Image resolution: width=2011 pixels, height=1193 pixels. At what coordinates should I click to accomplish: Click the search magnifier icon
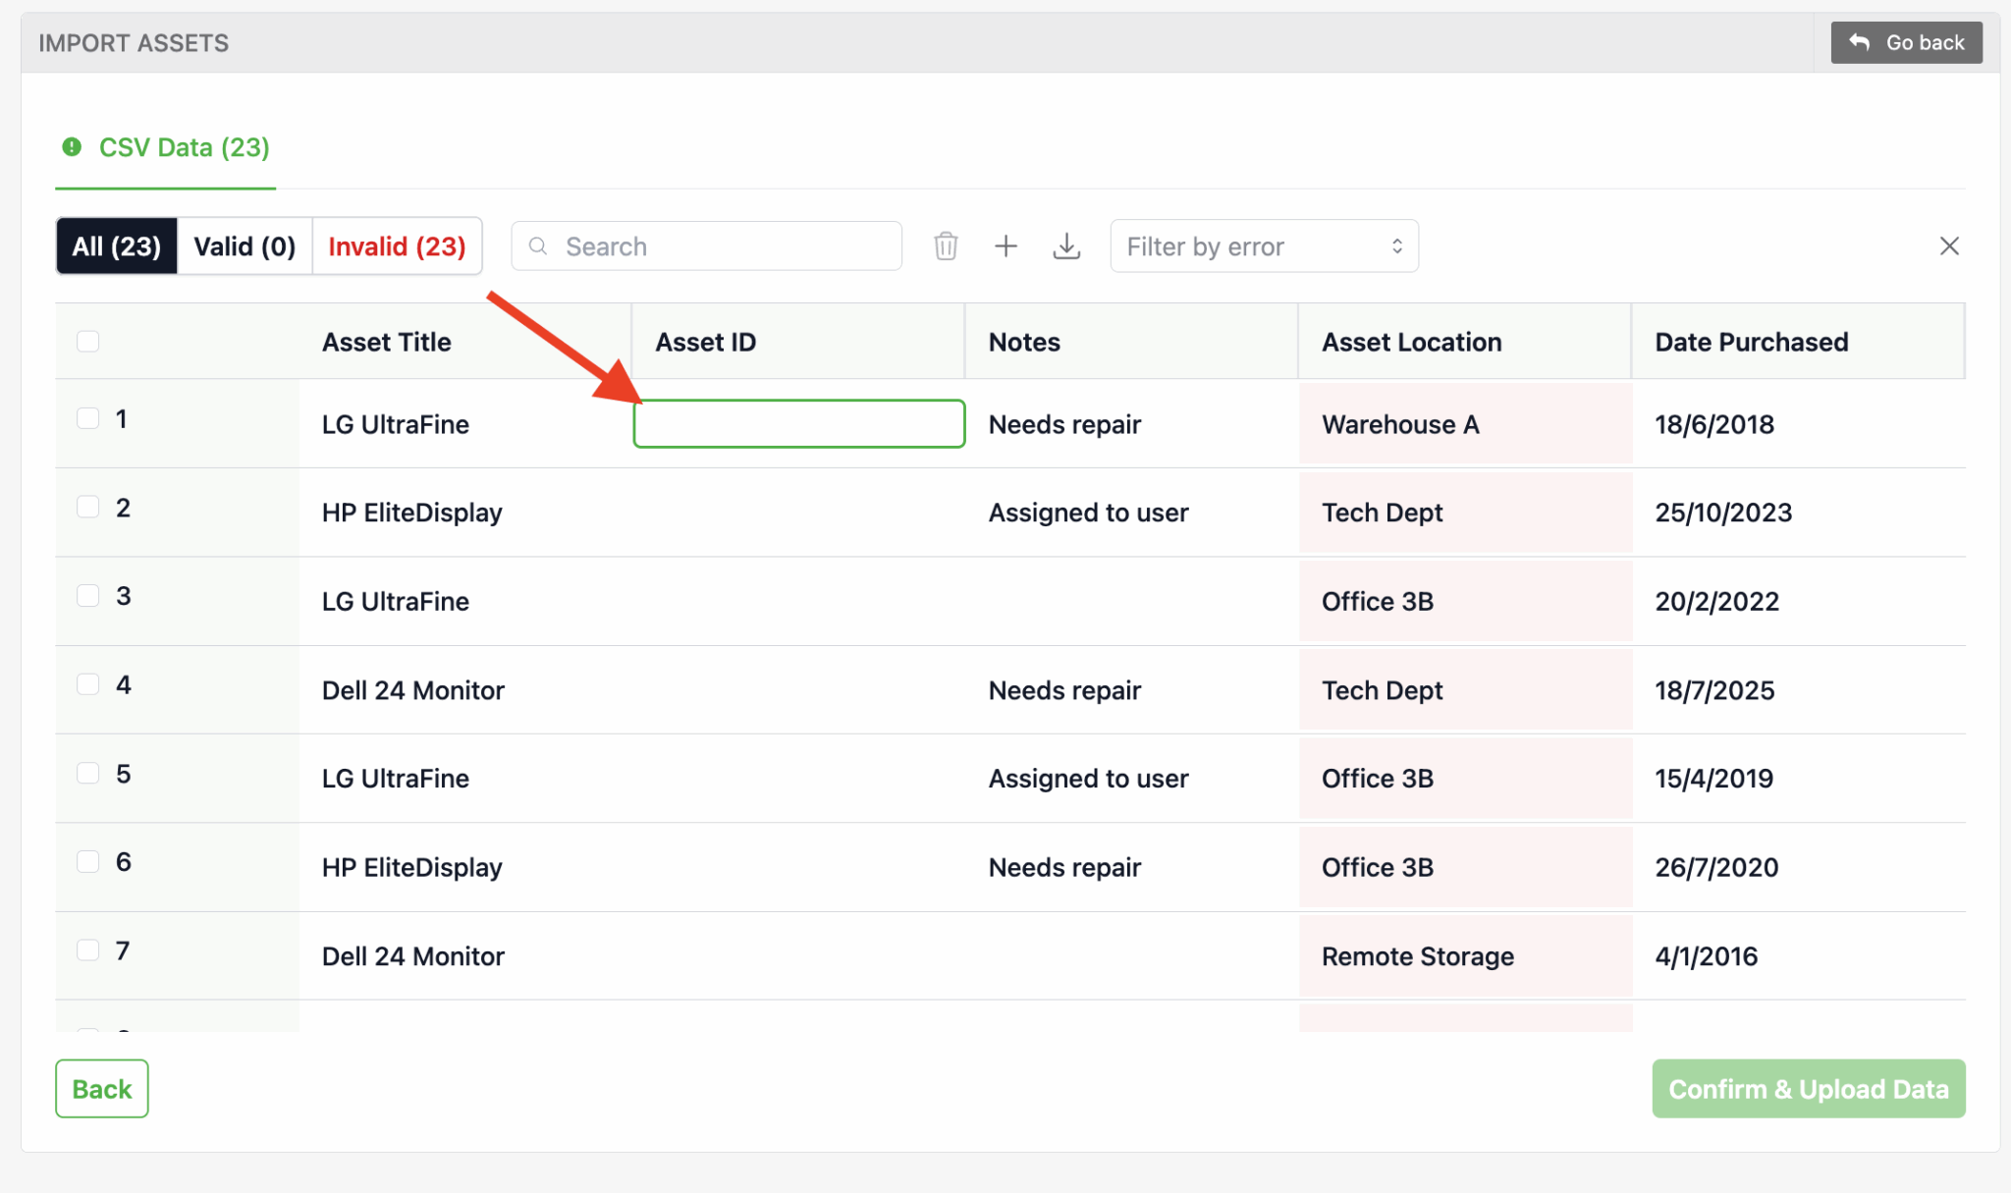pyautogui.click(x=538, y=245)
